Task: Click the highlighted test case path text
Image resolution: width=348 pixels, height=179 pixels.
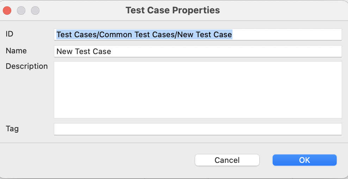Action: click(144, 34)
